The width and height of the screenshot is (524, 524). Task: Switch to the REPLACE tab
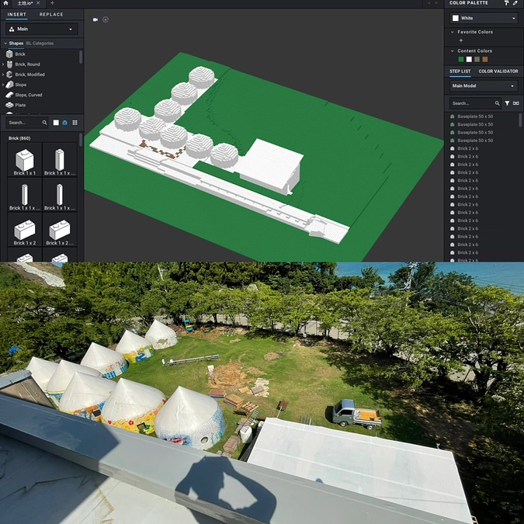51,14
